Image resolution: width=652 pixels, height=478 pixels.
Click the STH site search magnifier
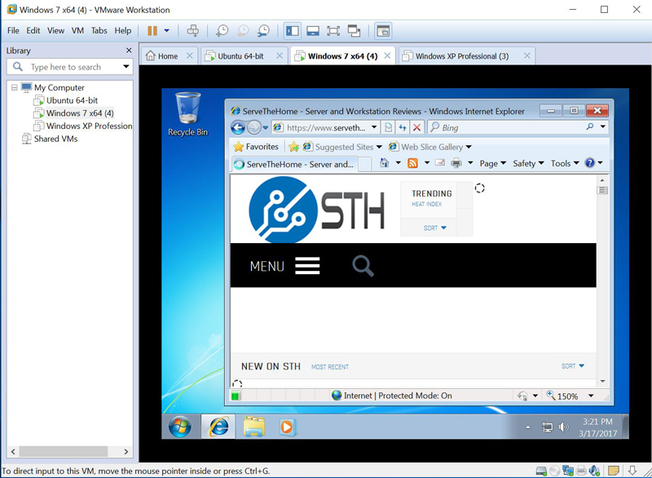click(x=363, y=266)
